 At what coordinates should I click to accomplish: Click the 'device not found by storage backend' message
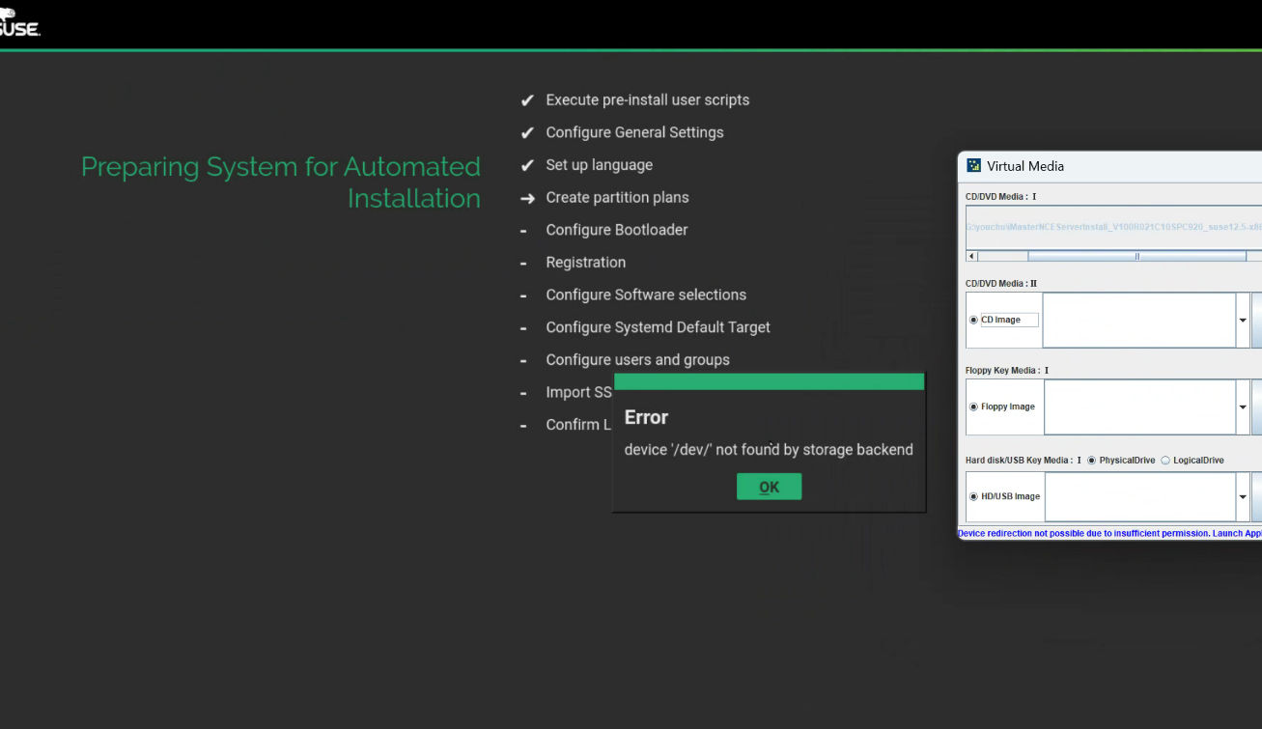tap(769, 449)
